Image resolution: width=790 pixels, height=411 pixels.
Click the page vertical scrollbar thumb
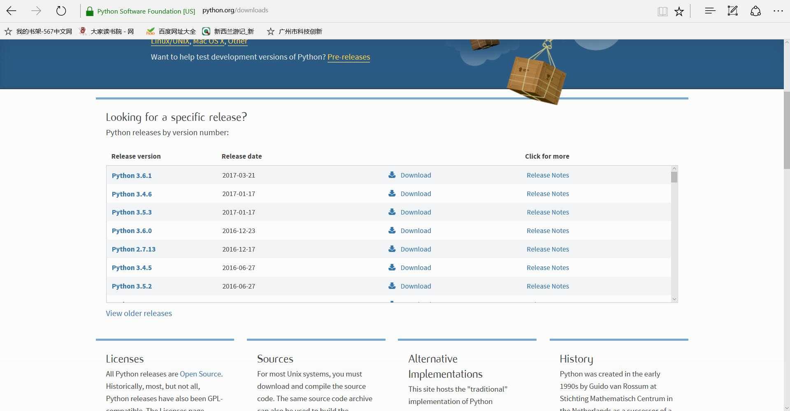tap(787, 130)
